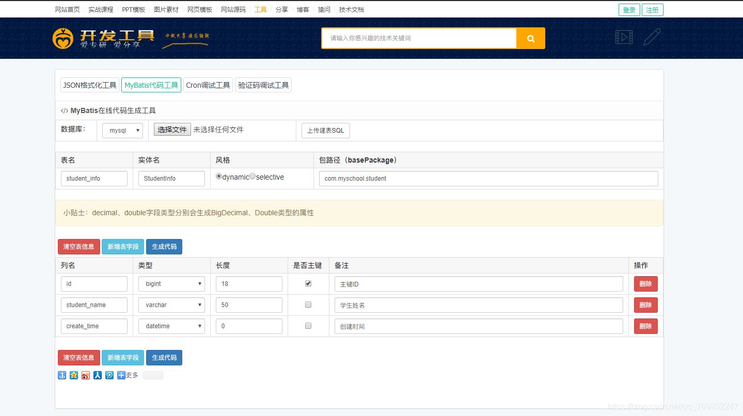
Task: Click the 生成代码 button
Action: pyautogui.click(x=164, y=246)
